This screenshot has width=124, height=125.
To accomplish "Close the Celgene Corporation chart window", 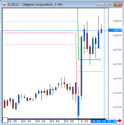I will tap(118, 5).
